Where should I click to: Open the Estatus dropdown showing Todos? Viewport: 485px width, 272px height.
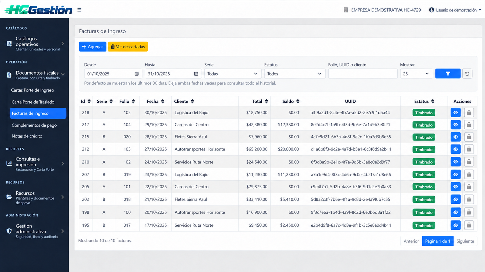point(295,74)
